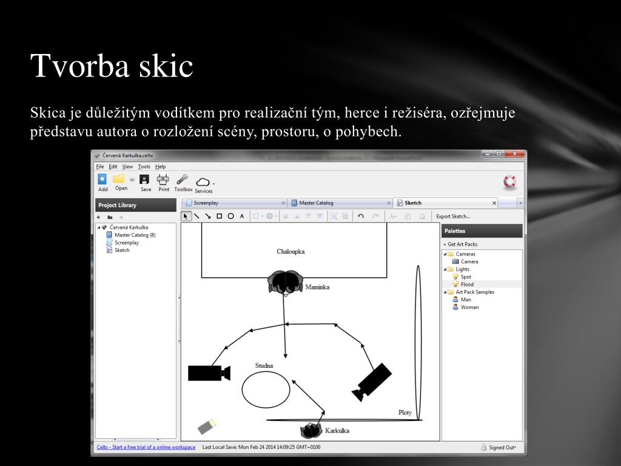
Task: Close the Screenplay tab
Action: coord(283,203)
